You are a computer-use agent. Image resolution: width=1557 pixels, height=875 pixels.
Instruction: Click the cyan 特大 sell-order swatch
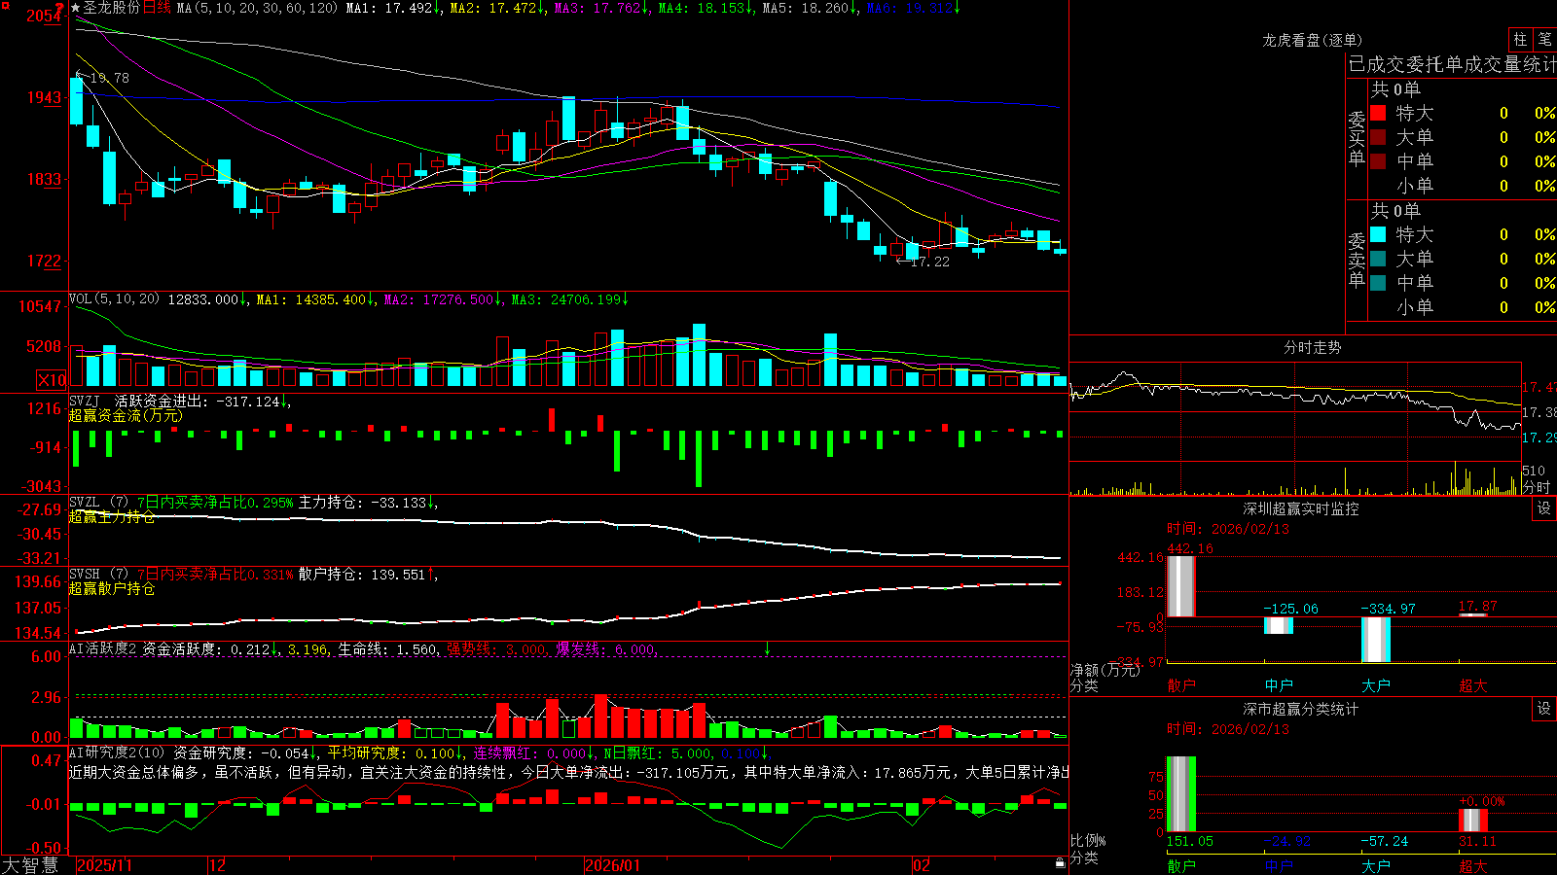(x=1378, y=234)
